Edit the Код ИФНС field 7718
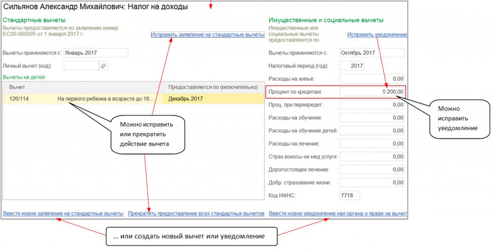This screenshot has width=498, height=251. click(x=349, y=195)
